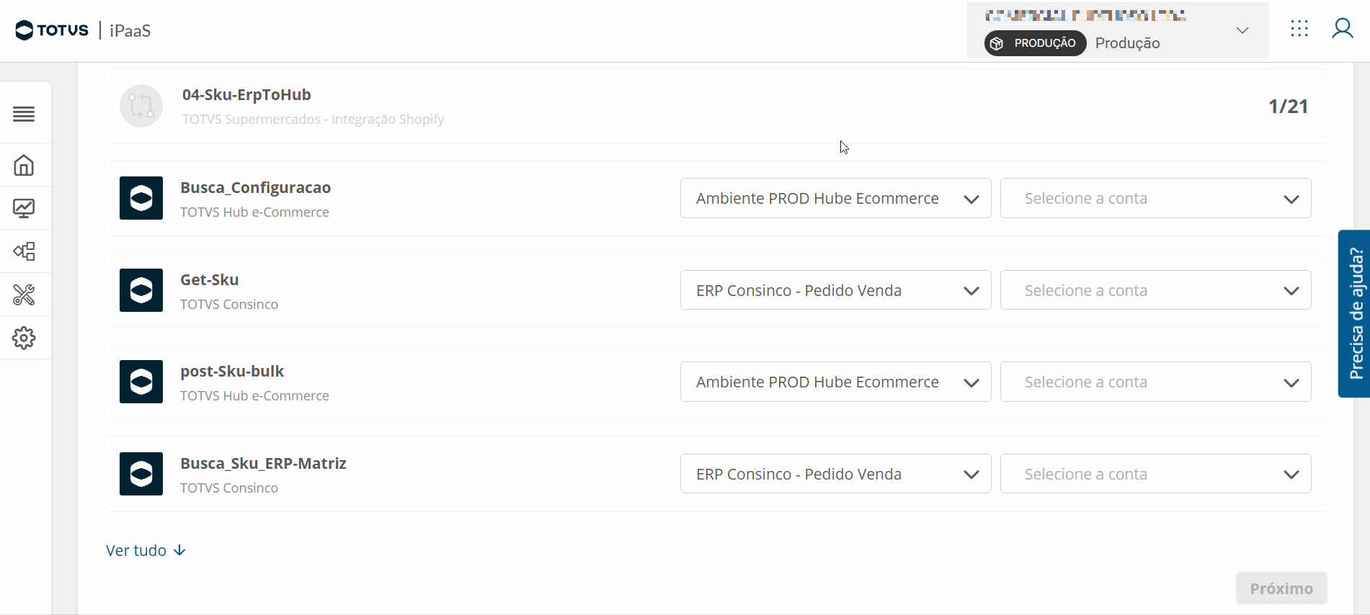1370x615 pixels.
Task: Open post-Sku-bulk 'Selecione a conta' dropdown
Action: pyautogui.click(x=1155, y=382)
